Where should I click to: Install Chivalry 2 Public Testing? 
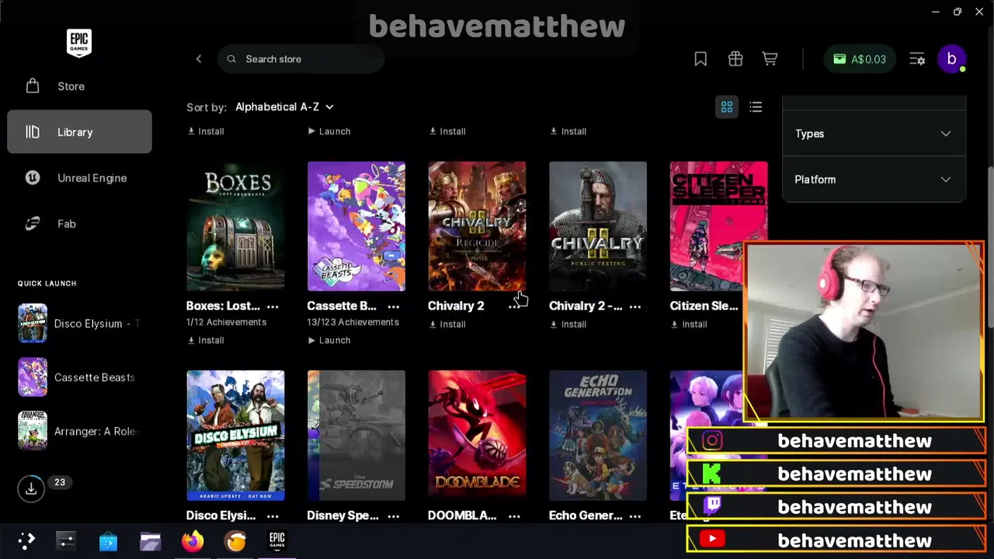click(568, 325)
